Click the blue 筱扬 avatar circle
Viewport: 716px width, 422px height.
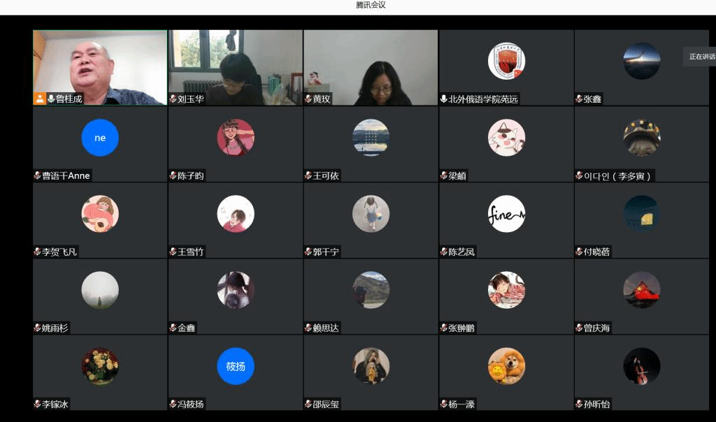pyautogui.click(x=236, y=366)
